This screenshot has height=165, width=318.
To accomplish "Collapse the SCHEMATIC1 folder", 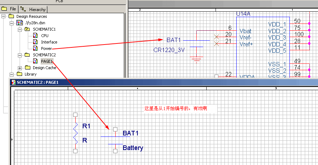I will pyautogui.click(x=20, y=29).
